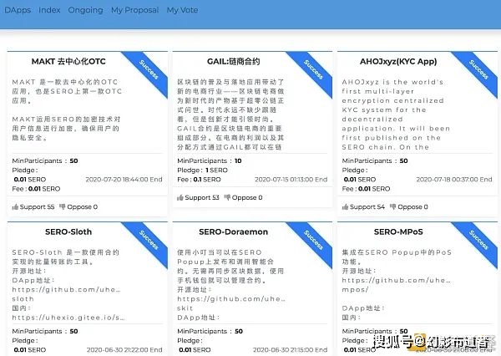Image resolution: width=501 pixels, height=356 pixels.
Task: Click thumbs-up Support icon on MAKT card
Action: point(15,207)
